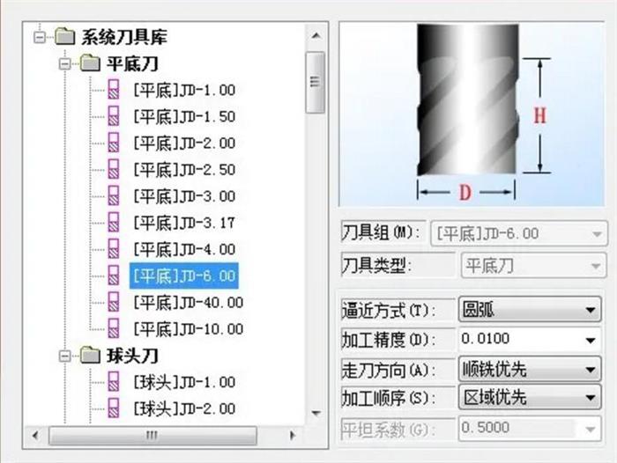617x463 pixels.
Task: Select the [平底]JD-2.50 tool
Action: (x=184, y=170)
